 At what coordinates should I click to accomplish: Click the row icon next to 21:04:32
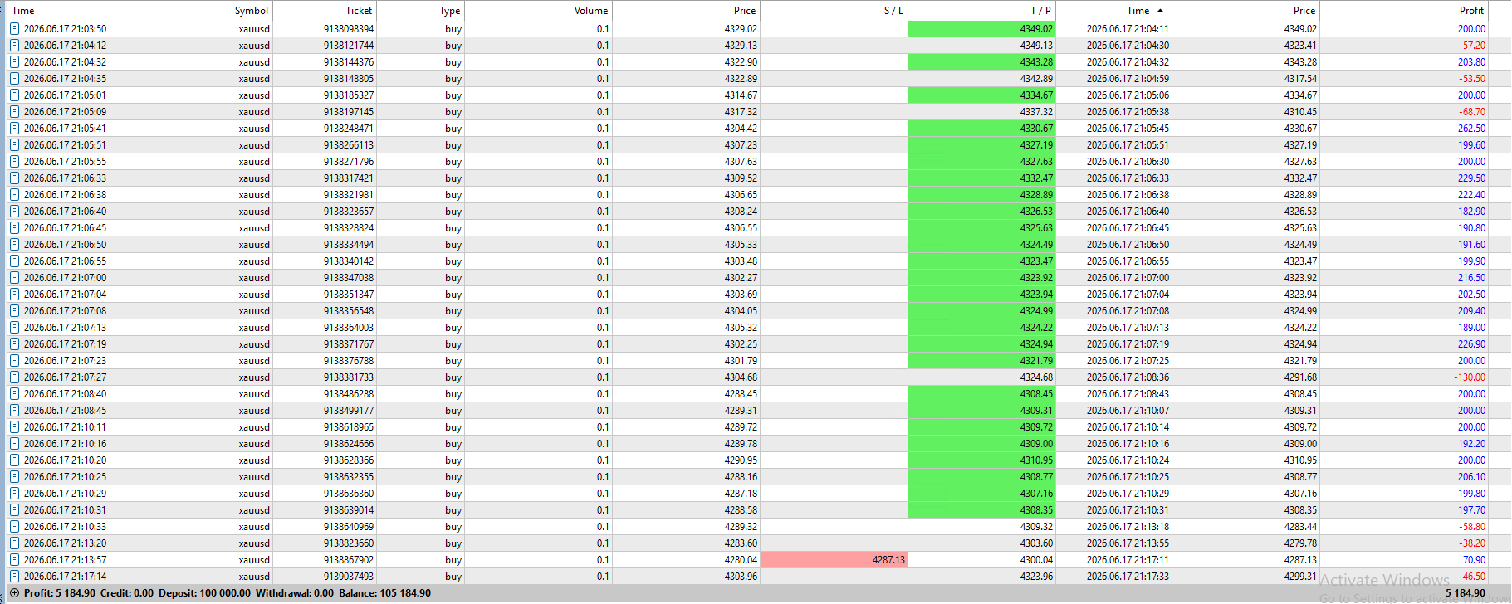(x=14, y=62)
